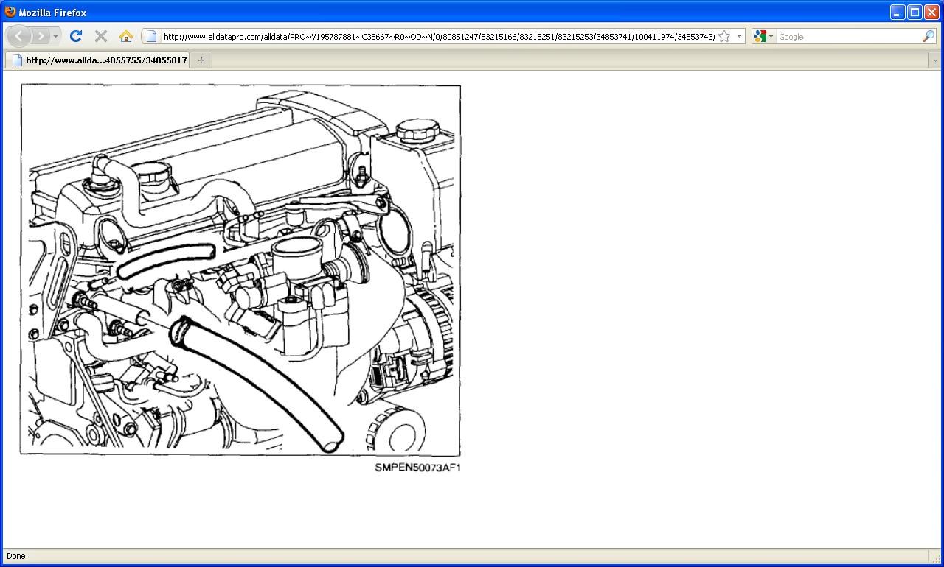Go to the Home page
The image size is (944, 567).
pyautogui.click(x=126, y=36)
